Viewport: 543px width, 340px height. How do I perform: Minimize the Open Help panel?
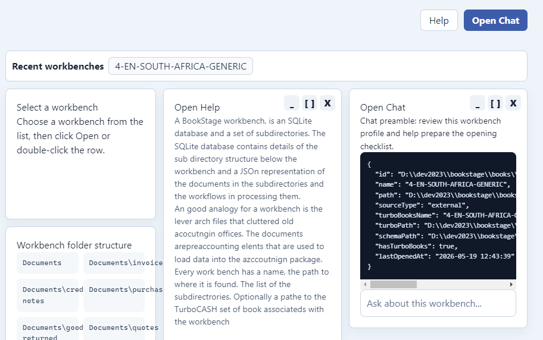[292, 103]
